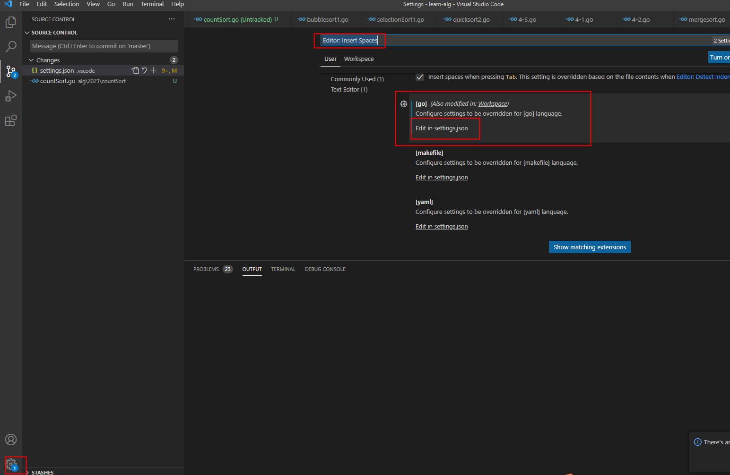The height and width of the screenshot is (475, 730).
Task: Open the Go menu
Action: [x=111, y=4]
